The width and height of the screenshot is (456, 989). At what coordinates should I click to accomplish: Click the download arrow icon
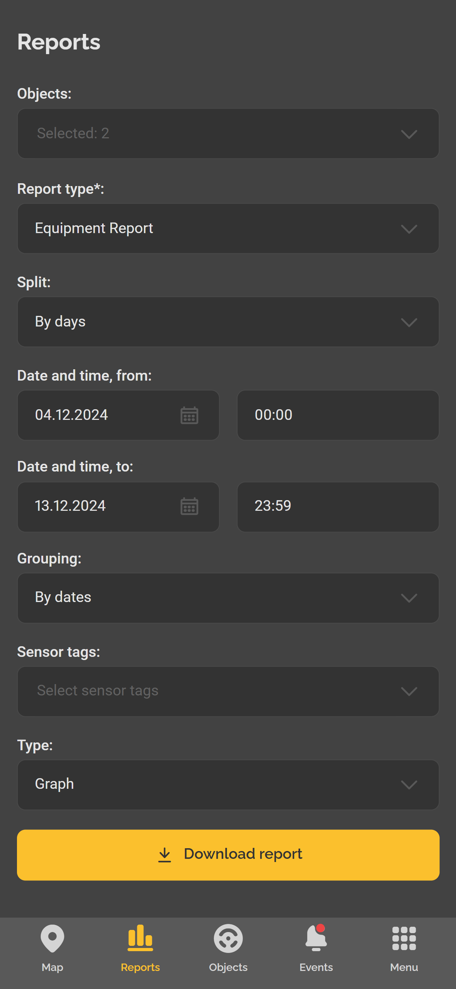click(x=165, y=855)
